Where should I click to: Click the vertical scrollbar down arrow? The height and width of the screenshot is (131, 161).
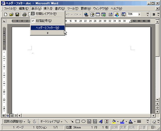click(x=157, y=100)
